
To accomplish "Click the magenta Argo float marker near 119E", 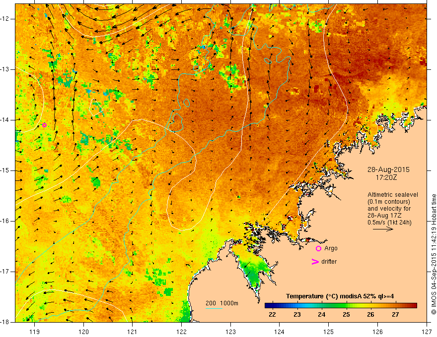I will [44, 125].
